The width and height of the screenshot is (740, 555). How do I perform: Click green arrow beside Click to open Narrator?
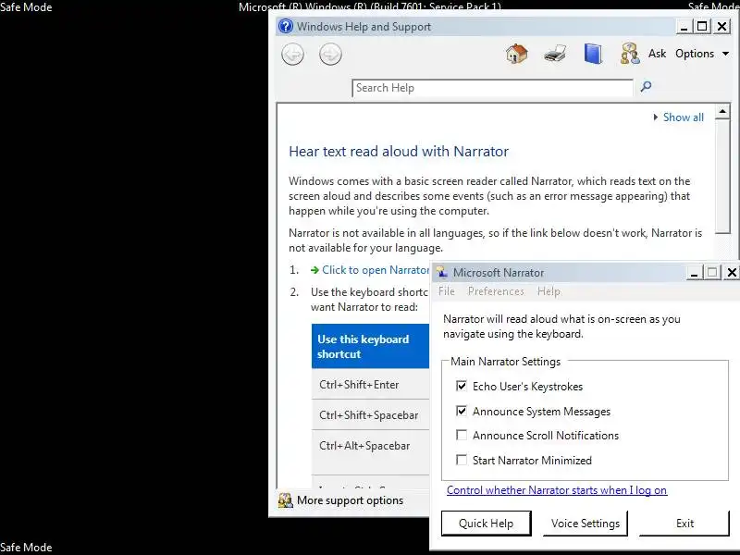[314, 270]
